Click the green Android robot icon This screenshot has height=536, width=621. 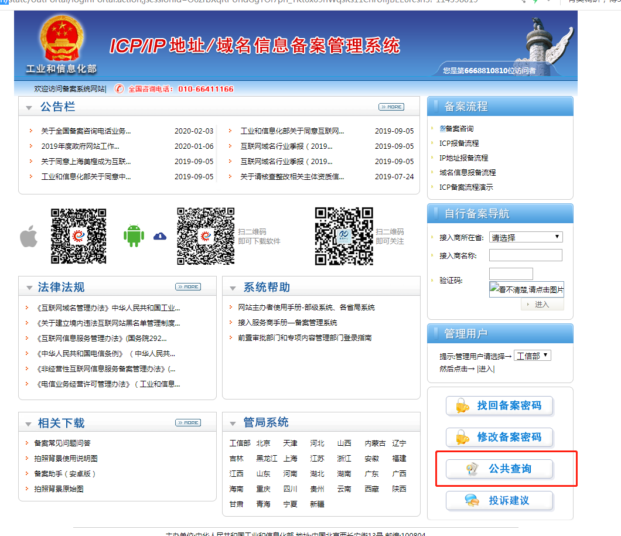(x=134, y=236)
